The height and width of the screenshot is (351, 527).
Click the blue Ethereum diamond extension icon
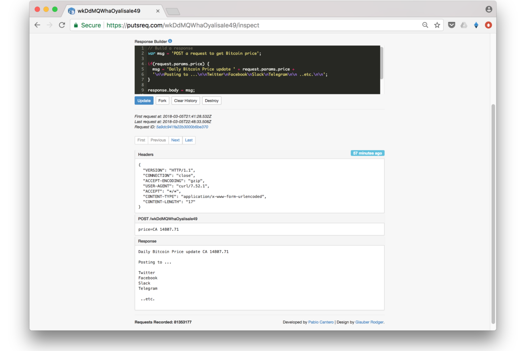pos(476,25)
